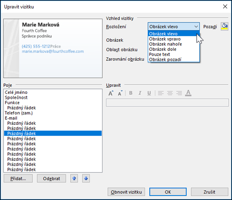Open the Pozadí background color bucket
The image size is (232, 200).
click(x=225, y=26)
